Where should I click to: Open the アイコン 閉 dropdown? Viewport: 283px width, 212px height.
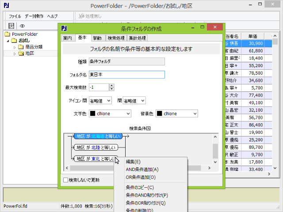point(100,101)
